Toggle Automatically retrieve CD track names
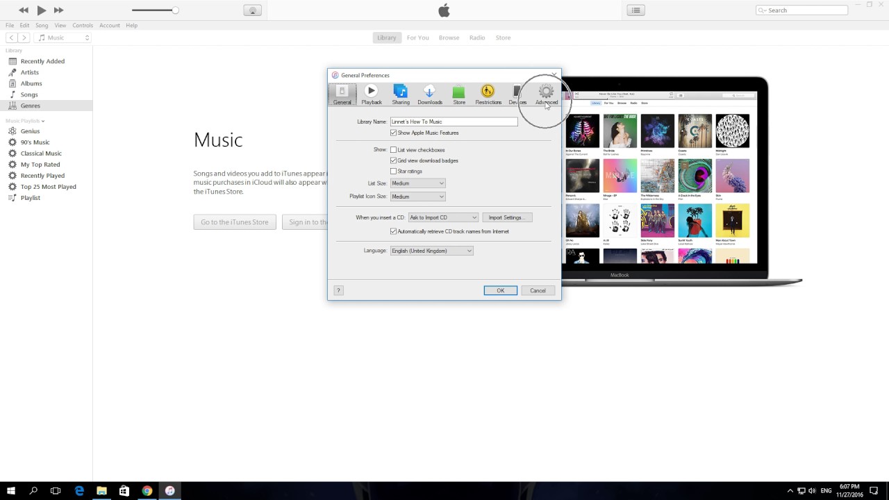 [393, 231]
